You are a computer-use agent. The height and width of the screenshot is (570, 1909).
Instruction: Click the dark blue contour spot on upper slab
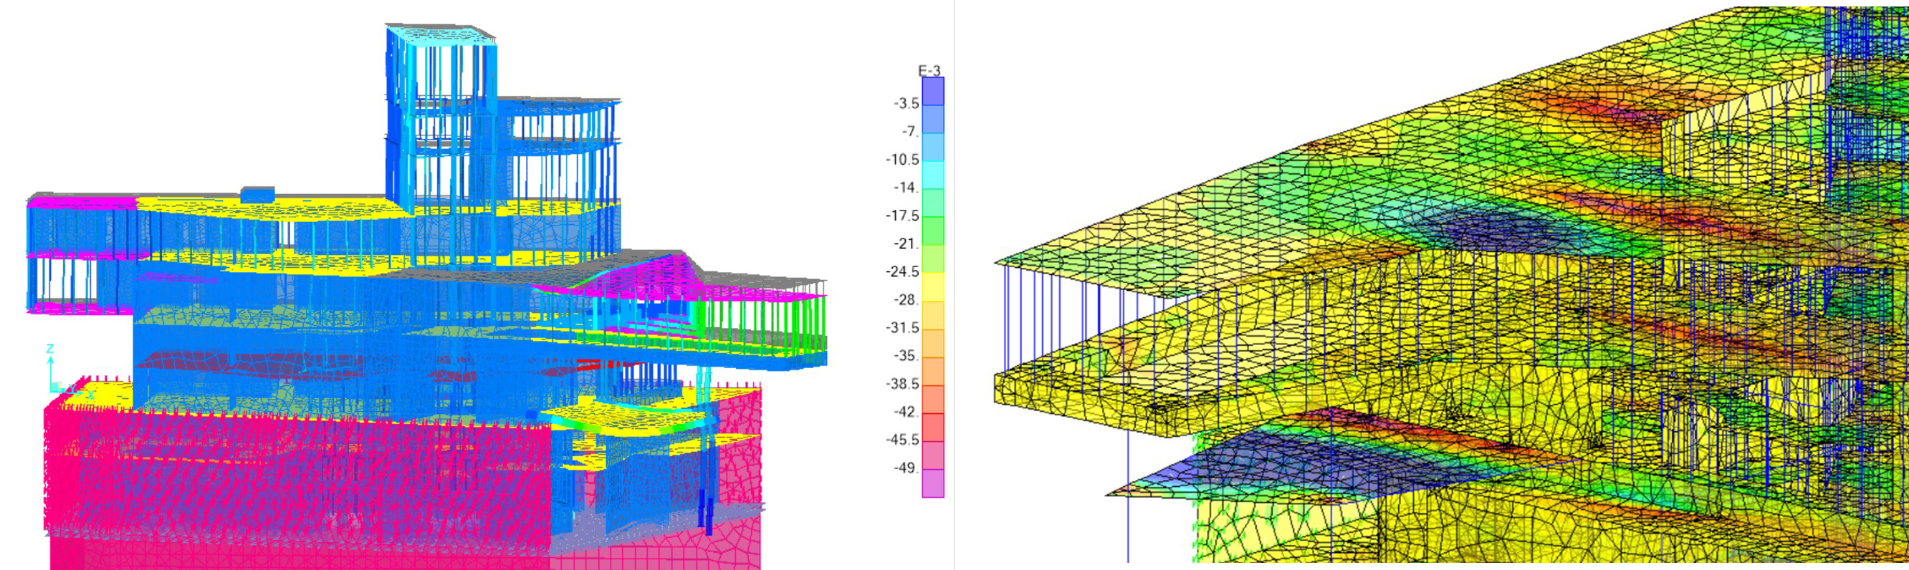[1475, 229]
